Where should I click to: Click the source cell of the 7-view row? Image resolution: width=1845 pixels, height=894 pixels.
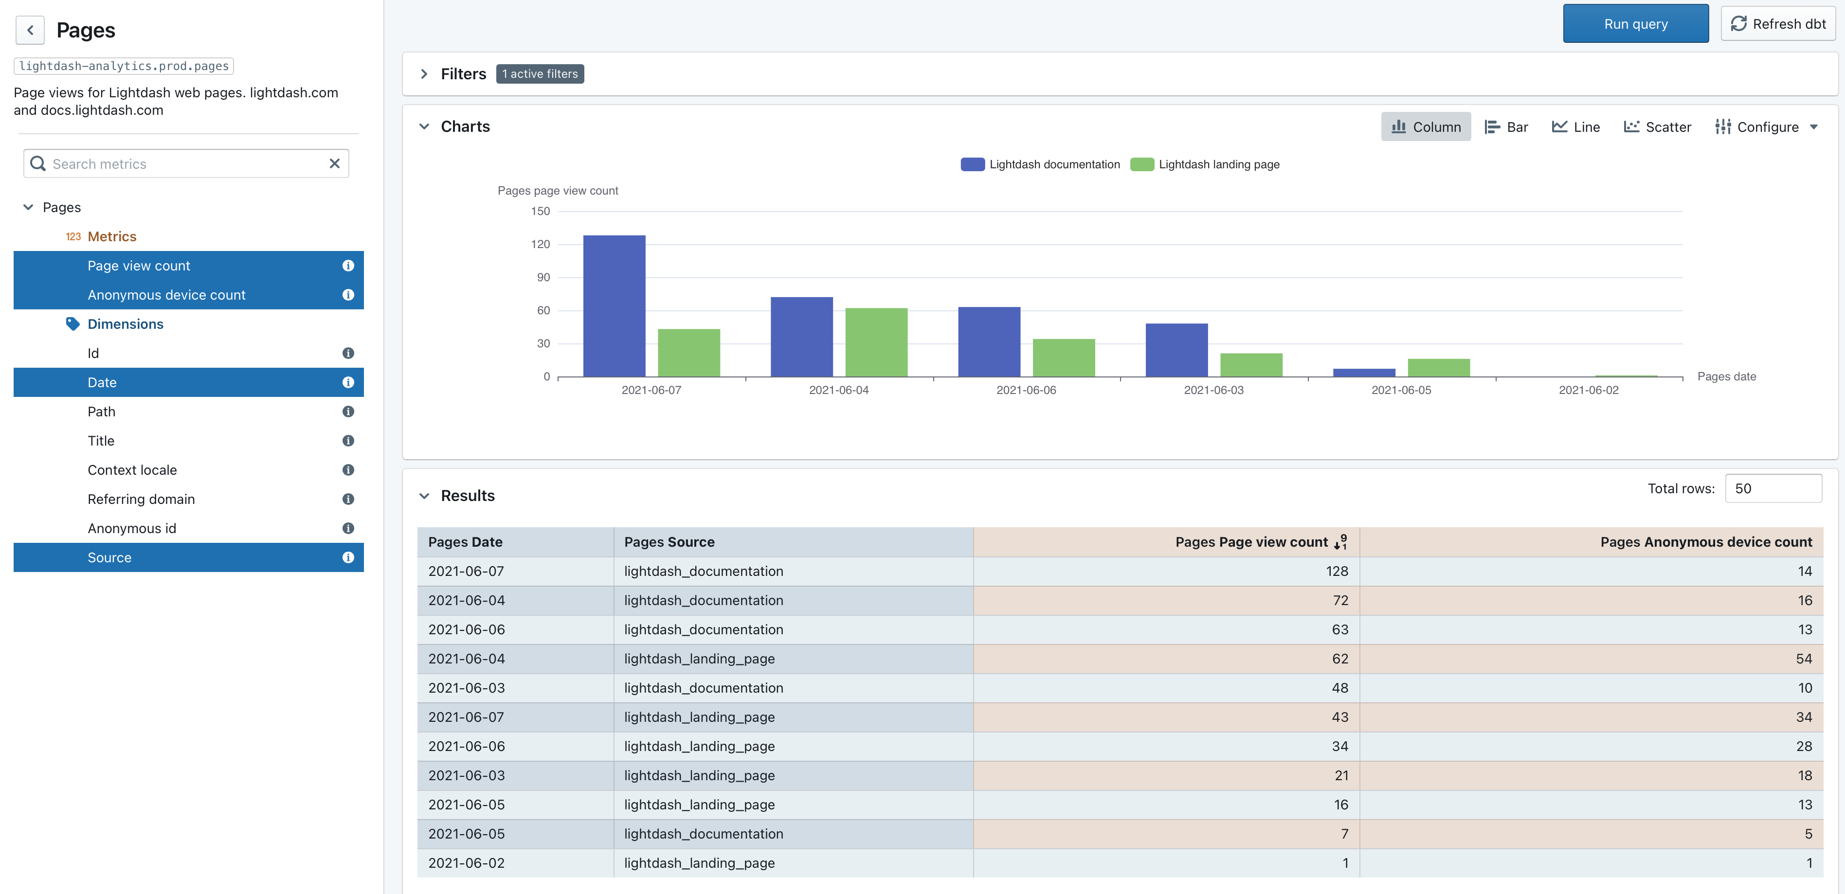(x=793, y=834)
